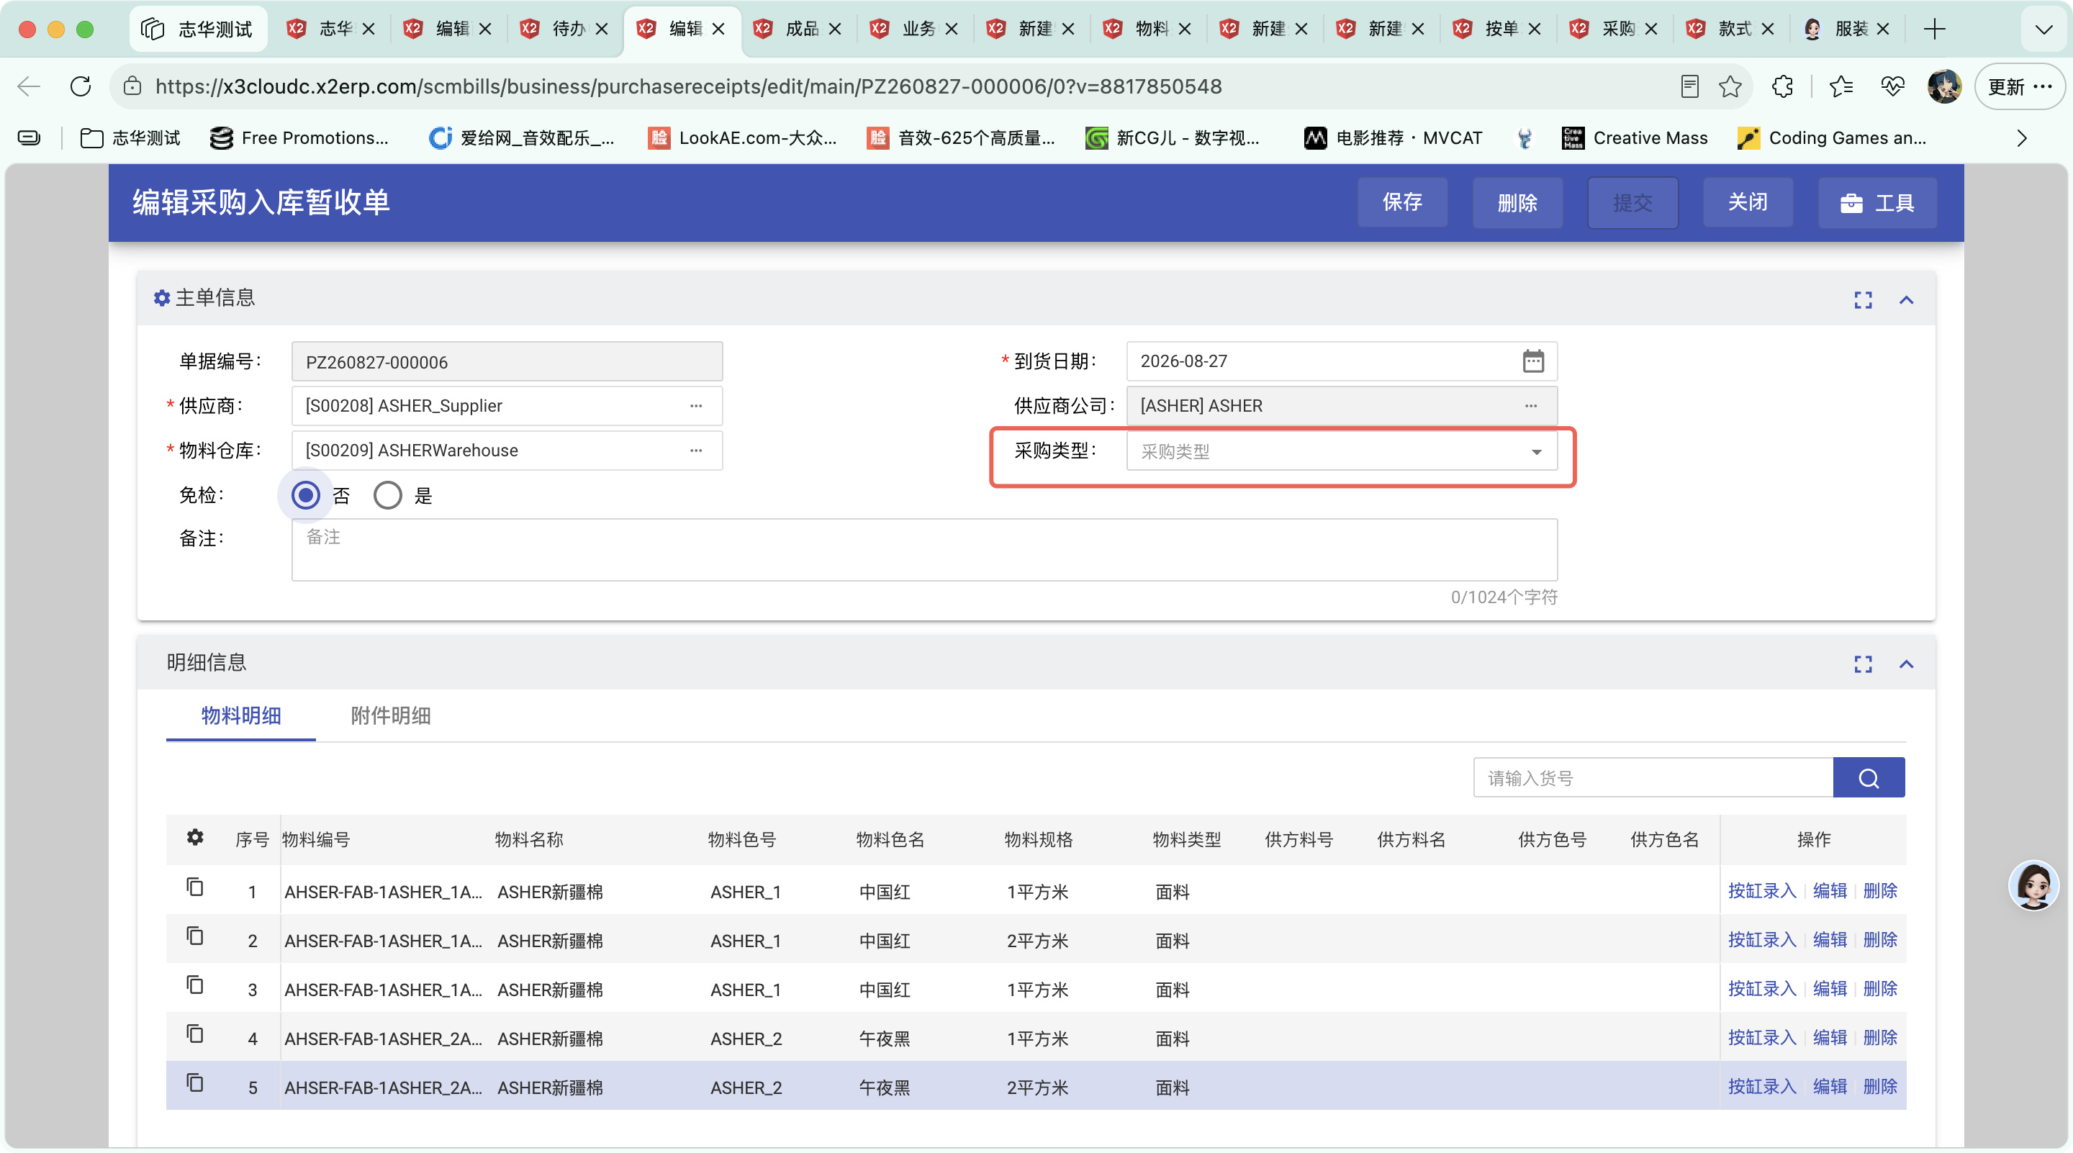2073x1153 pixels.
Task: Click the fullscreen icon in 主单信息 panel
Action: click(1863, 300)
